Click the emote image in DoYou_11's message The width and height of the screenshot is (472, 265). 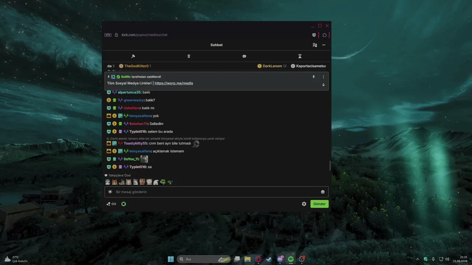click(x=144, y=159)
